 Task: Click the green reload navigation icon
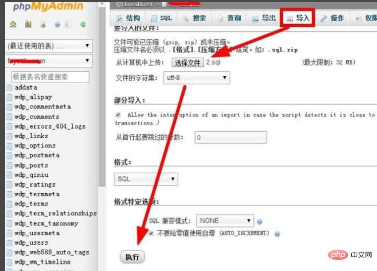83,24
